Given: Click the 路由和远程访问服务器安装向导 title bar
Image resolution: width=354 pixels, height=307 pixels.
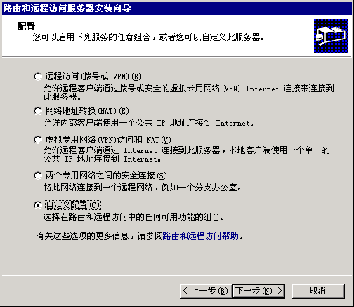Looking at the screenshot, I should pos(177,8).
